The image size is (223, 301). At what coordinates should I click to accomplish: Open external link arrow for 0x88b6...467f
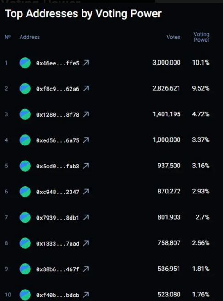click(86, 269)
